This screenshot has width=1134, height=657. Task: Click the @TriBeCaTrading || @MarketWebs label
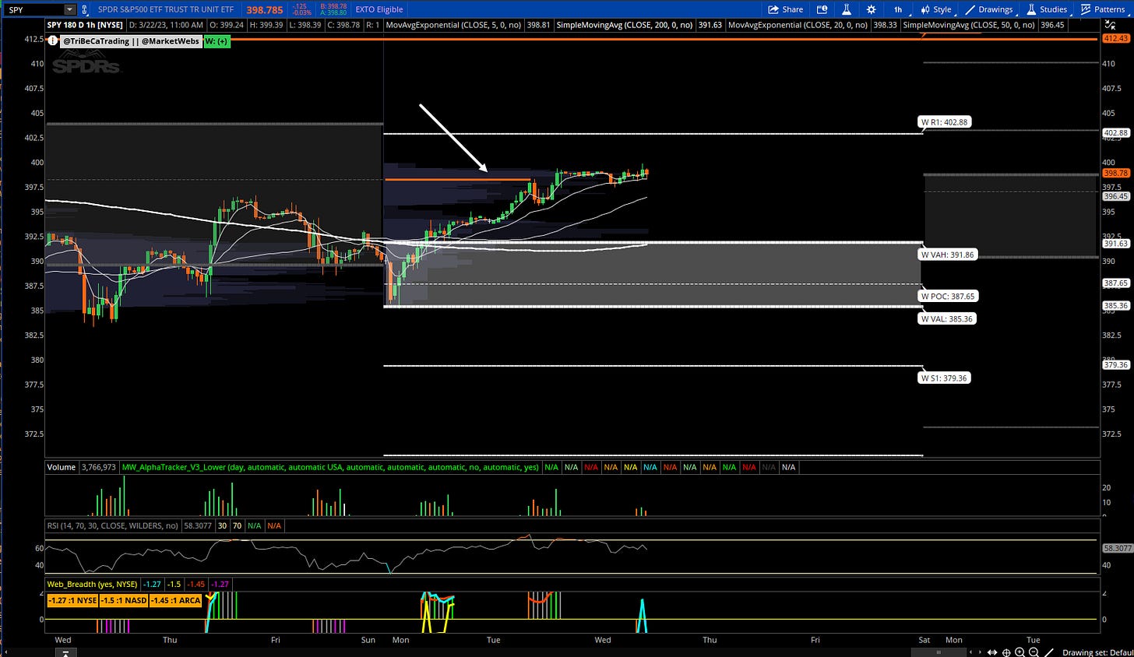point(131,40)
